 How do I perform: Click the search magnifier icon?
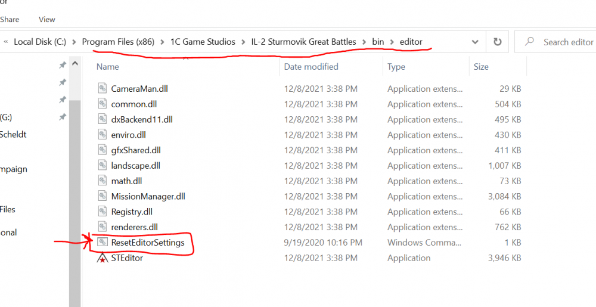[x=529, y=42]
